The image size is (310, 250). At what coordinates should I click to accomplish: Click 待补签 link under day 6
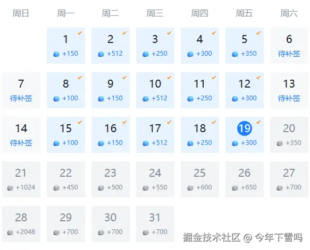[289, 54]
